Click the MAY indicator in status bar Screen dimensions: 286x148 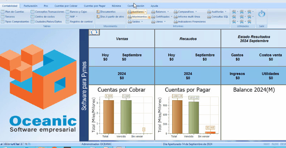coord(266,144)
